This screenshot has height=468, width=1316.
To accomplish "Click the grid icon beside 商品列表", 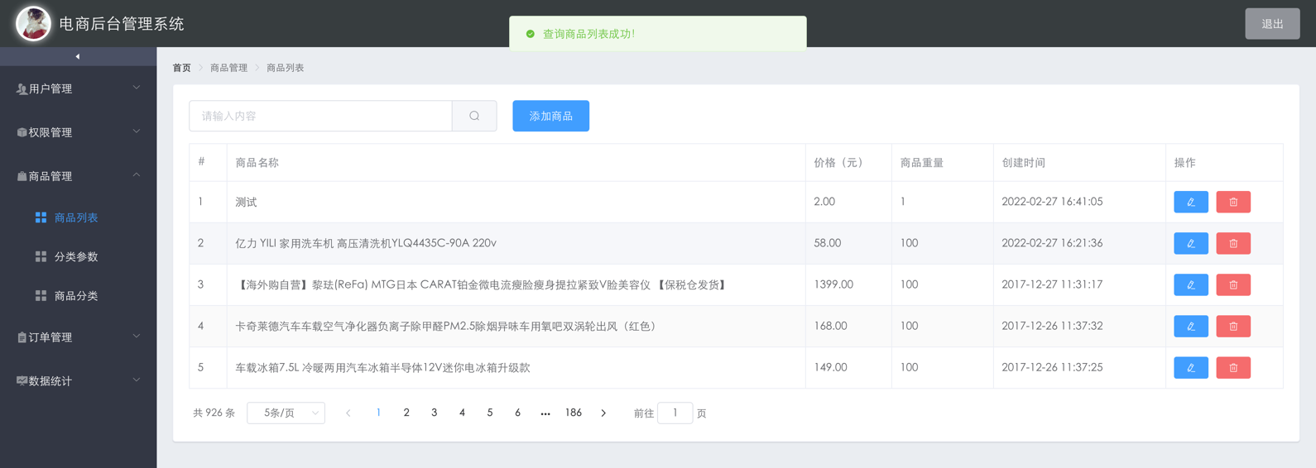I will point(41,217).
